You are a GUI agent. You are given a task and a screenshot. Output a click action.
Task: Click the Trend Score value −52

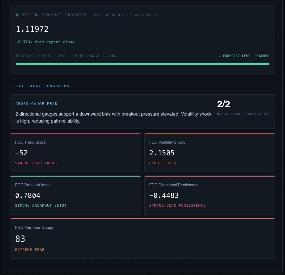coord(21,153)
